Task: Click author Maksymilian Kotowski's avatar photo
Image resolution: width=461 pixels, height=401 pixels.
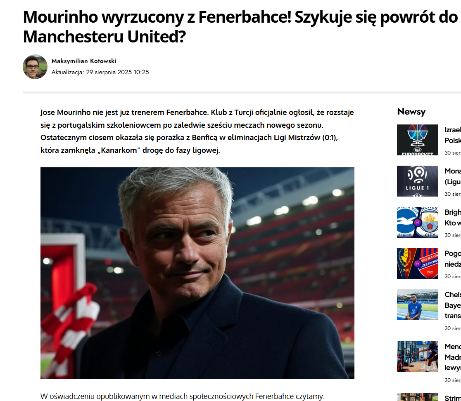Action: coord(35,67)
